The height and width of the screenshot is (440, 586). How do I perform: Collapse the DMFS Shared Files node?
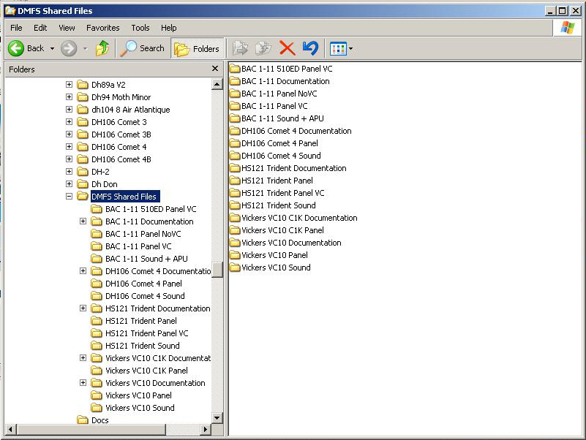(70, 196)
